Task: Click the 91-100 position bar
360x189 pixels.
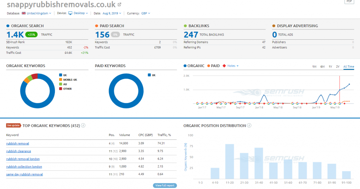Action: coord(346,175)
